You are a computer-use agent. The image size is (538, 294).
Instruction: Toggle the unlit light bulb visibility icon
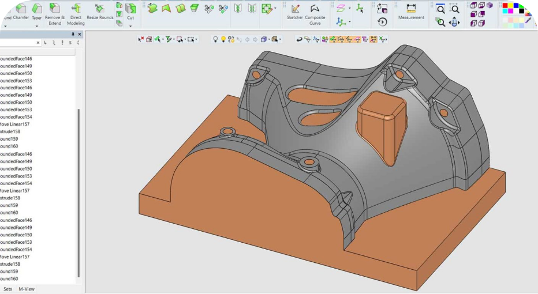point(215,39)
